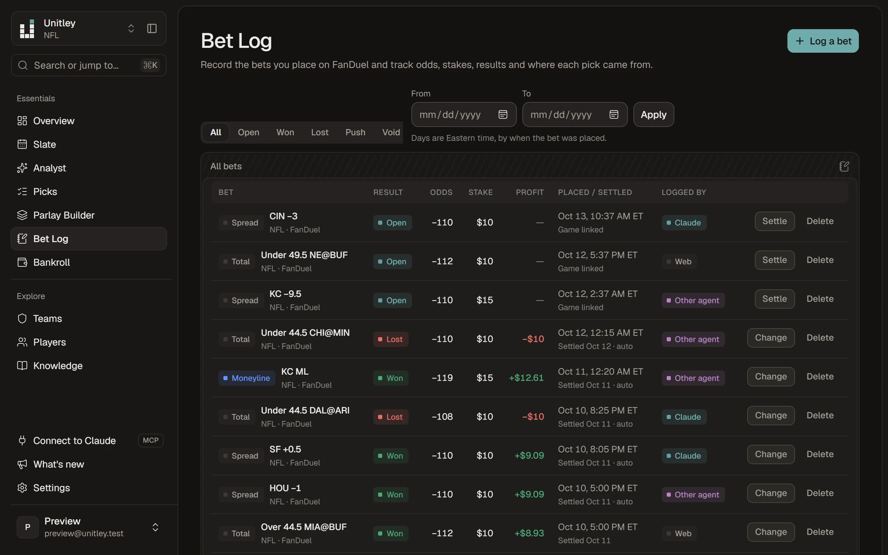This screenshot has width=888, height=555.
Task: Open What's new megaphone icon
Action: 22,464
